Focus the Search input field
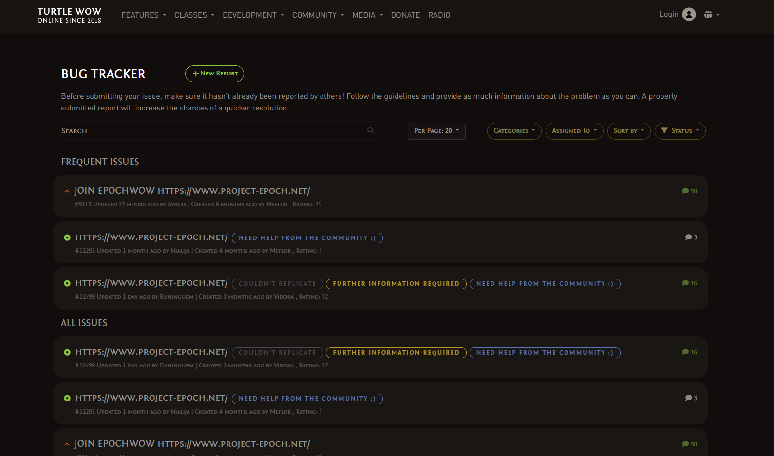Screen dimensions: 774x456 point(208,131)
